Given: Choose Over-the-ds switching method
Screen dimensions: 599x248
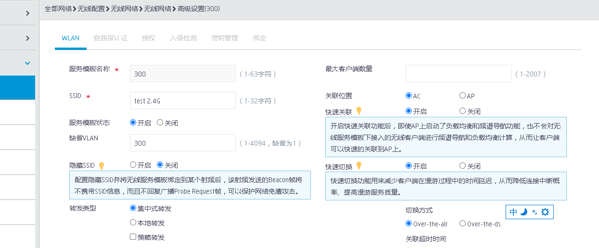Looking at the screenshot, I should point(462,223).
